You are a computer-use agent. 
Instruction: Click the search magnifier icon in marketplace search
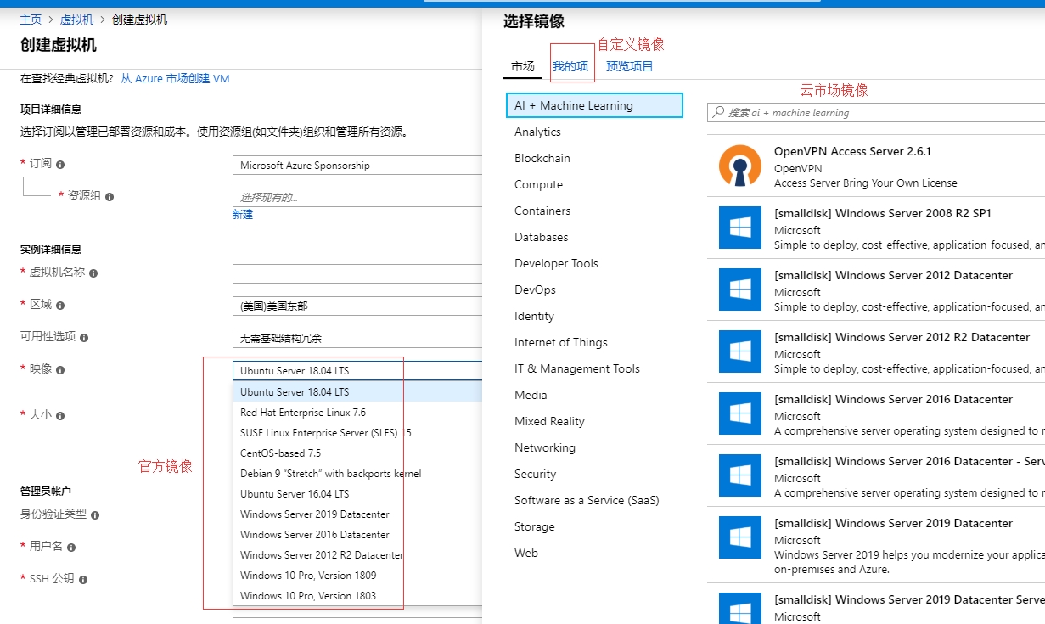719,112
